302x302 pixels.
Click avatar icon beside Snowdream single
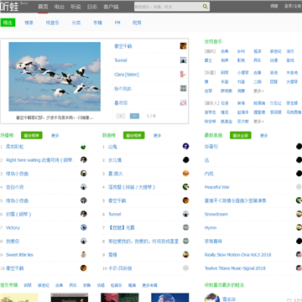299,214
